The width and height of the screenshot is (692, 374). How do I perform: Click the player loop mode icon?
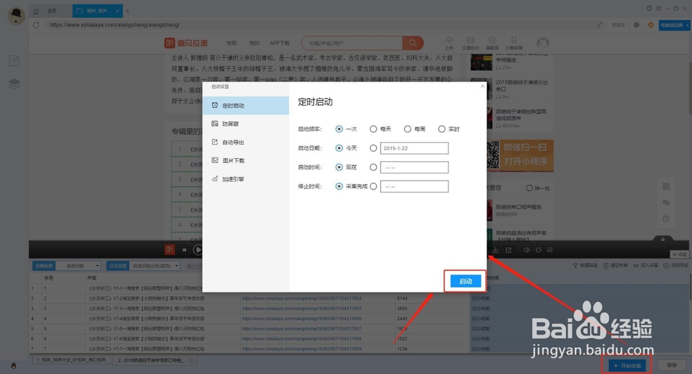click(538, 250)
